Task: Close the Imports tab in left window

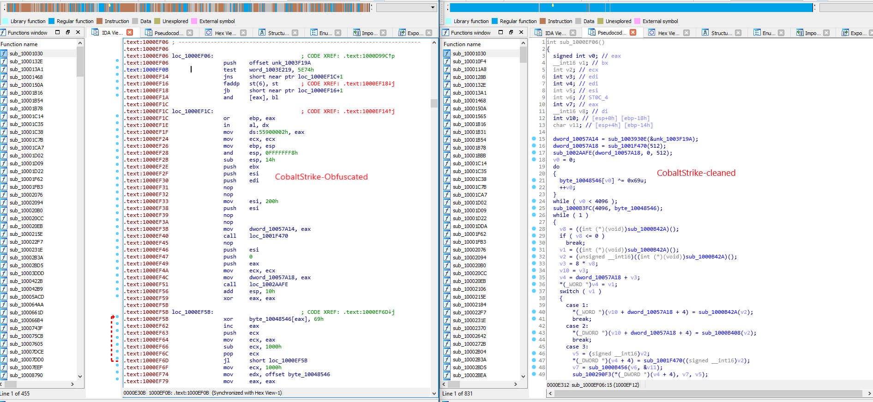Action: tap(383, 33)
